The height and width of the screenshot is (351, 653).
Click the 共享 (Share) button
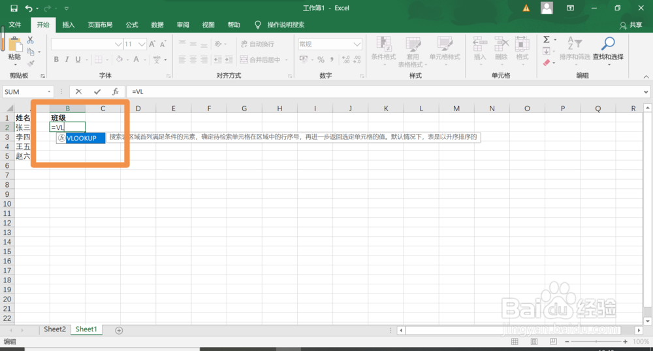631,25
